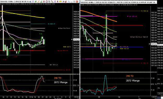This screenshot has width=163, height=99.
Task: Click the 1811.00 price axis value in 60-Min chart
Action: point(154,65)
